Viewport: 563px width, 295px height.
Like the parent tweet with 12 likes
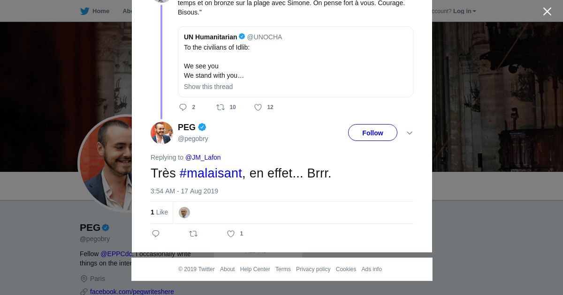pos(258,107)
